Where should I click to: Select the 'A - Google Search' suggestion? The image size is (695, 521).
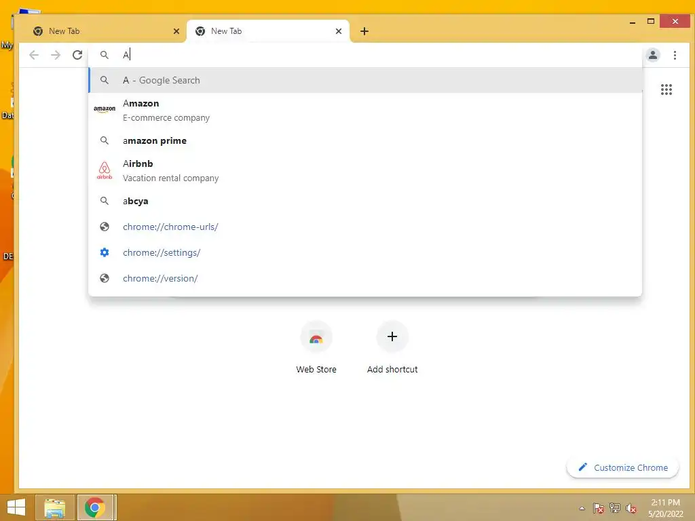365,80
